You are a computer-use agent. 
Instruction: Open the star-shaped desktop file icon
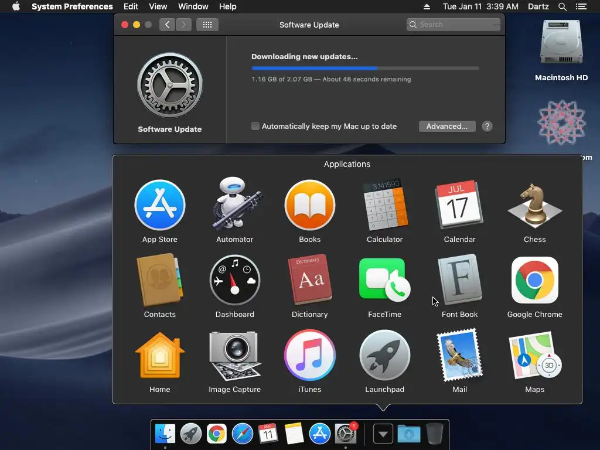[x=562, y=122]
